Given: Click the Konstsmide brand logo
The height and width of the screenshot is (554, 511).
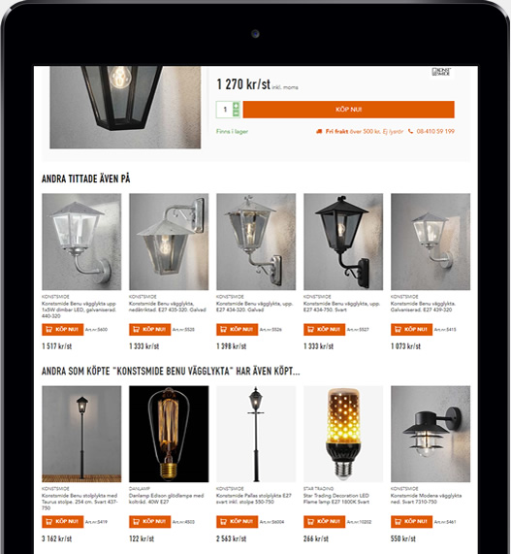Looking at the screenshot, I should 441,72.
